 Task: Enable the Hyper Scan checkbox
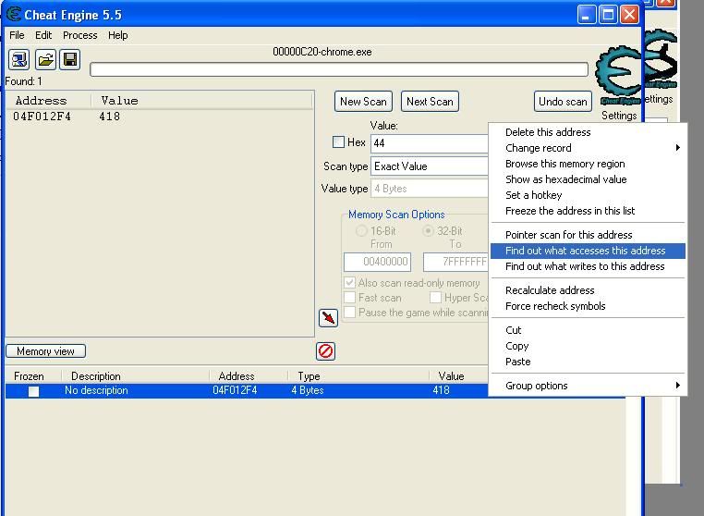[435, 298]
